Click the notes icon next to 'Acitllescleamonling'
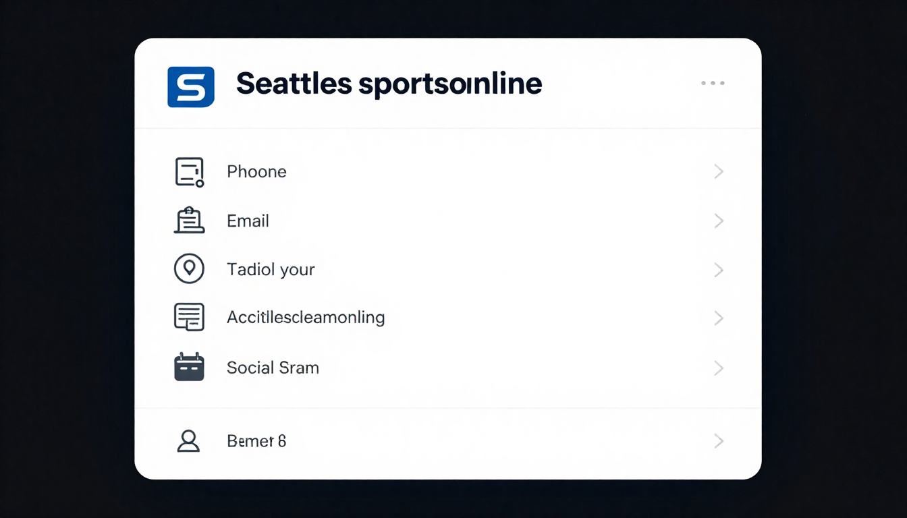The width and height of the screenshot is (907, 518). [190, 317]
